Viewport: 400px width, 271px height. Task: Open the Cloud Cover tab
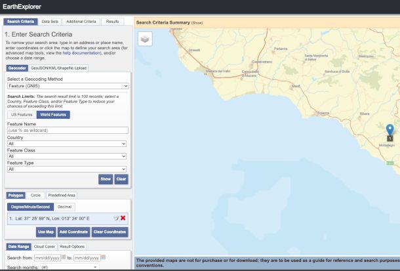tap(45, 247)
